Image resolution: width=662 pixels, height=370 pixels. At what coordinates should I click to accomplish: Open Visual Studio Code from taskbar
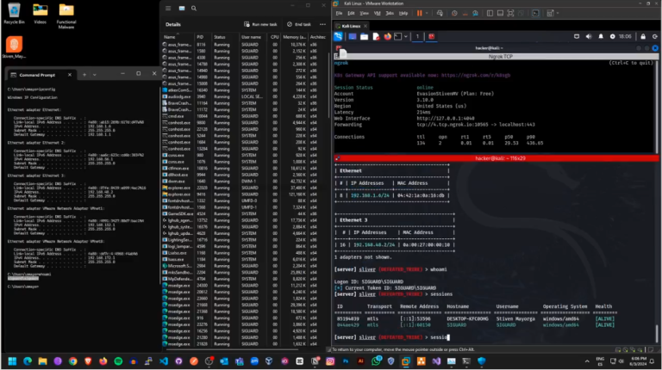[164, 361]
